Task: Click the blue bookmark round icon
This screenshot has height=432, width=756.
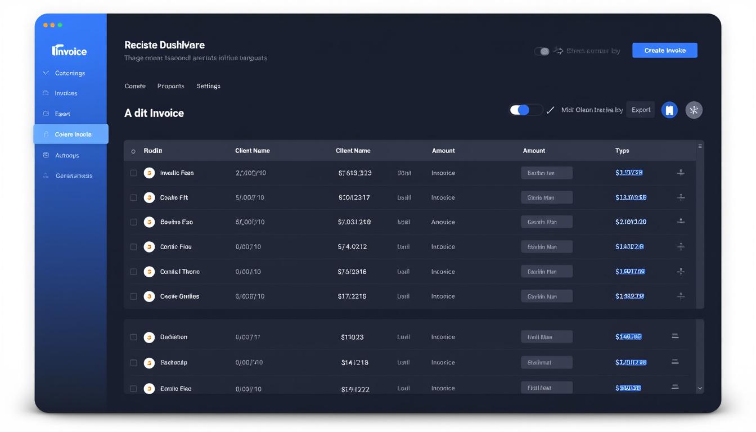Action: click(x=669, y=110)
